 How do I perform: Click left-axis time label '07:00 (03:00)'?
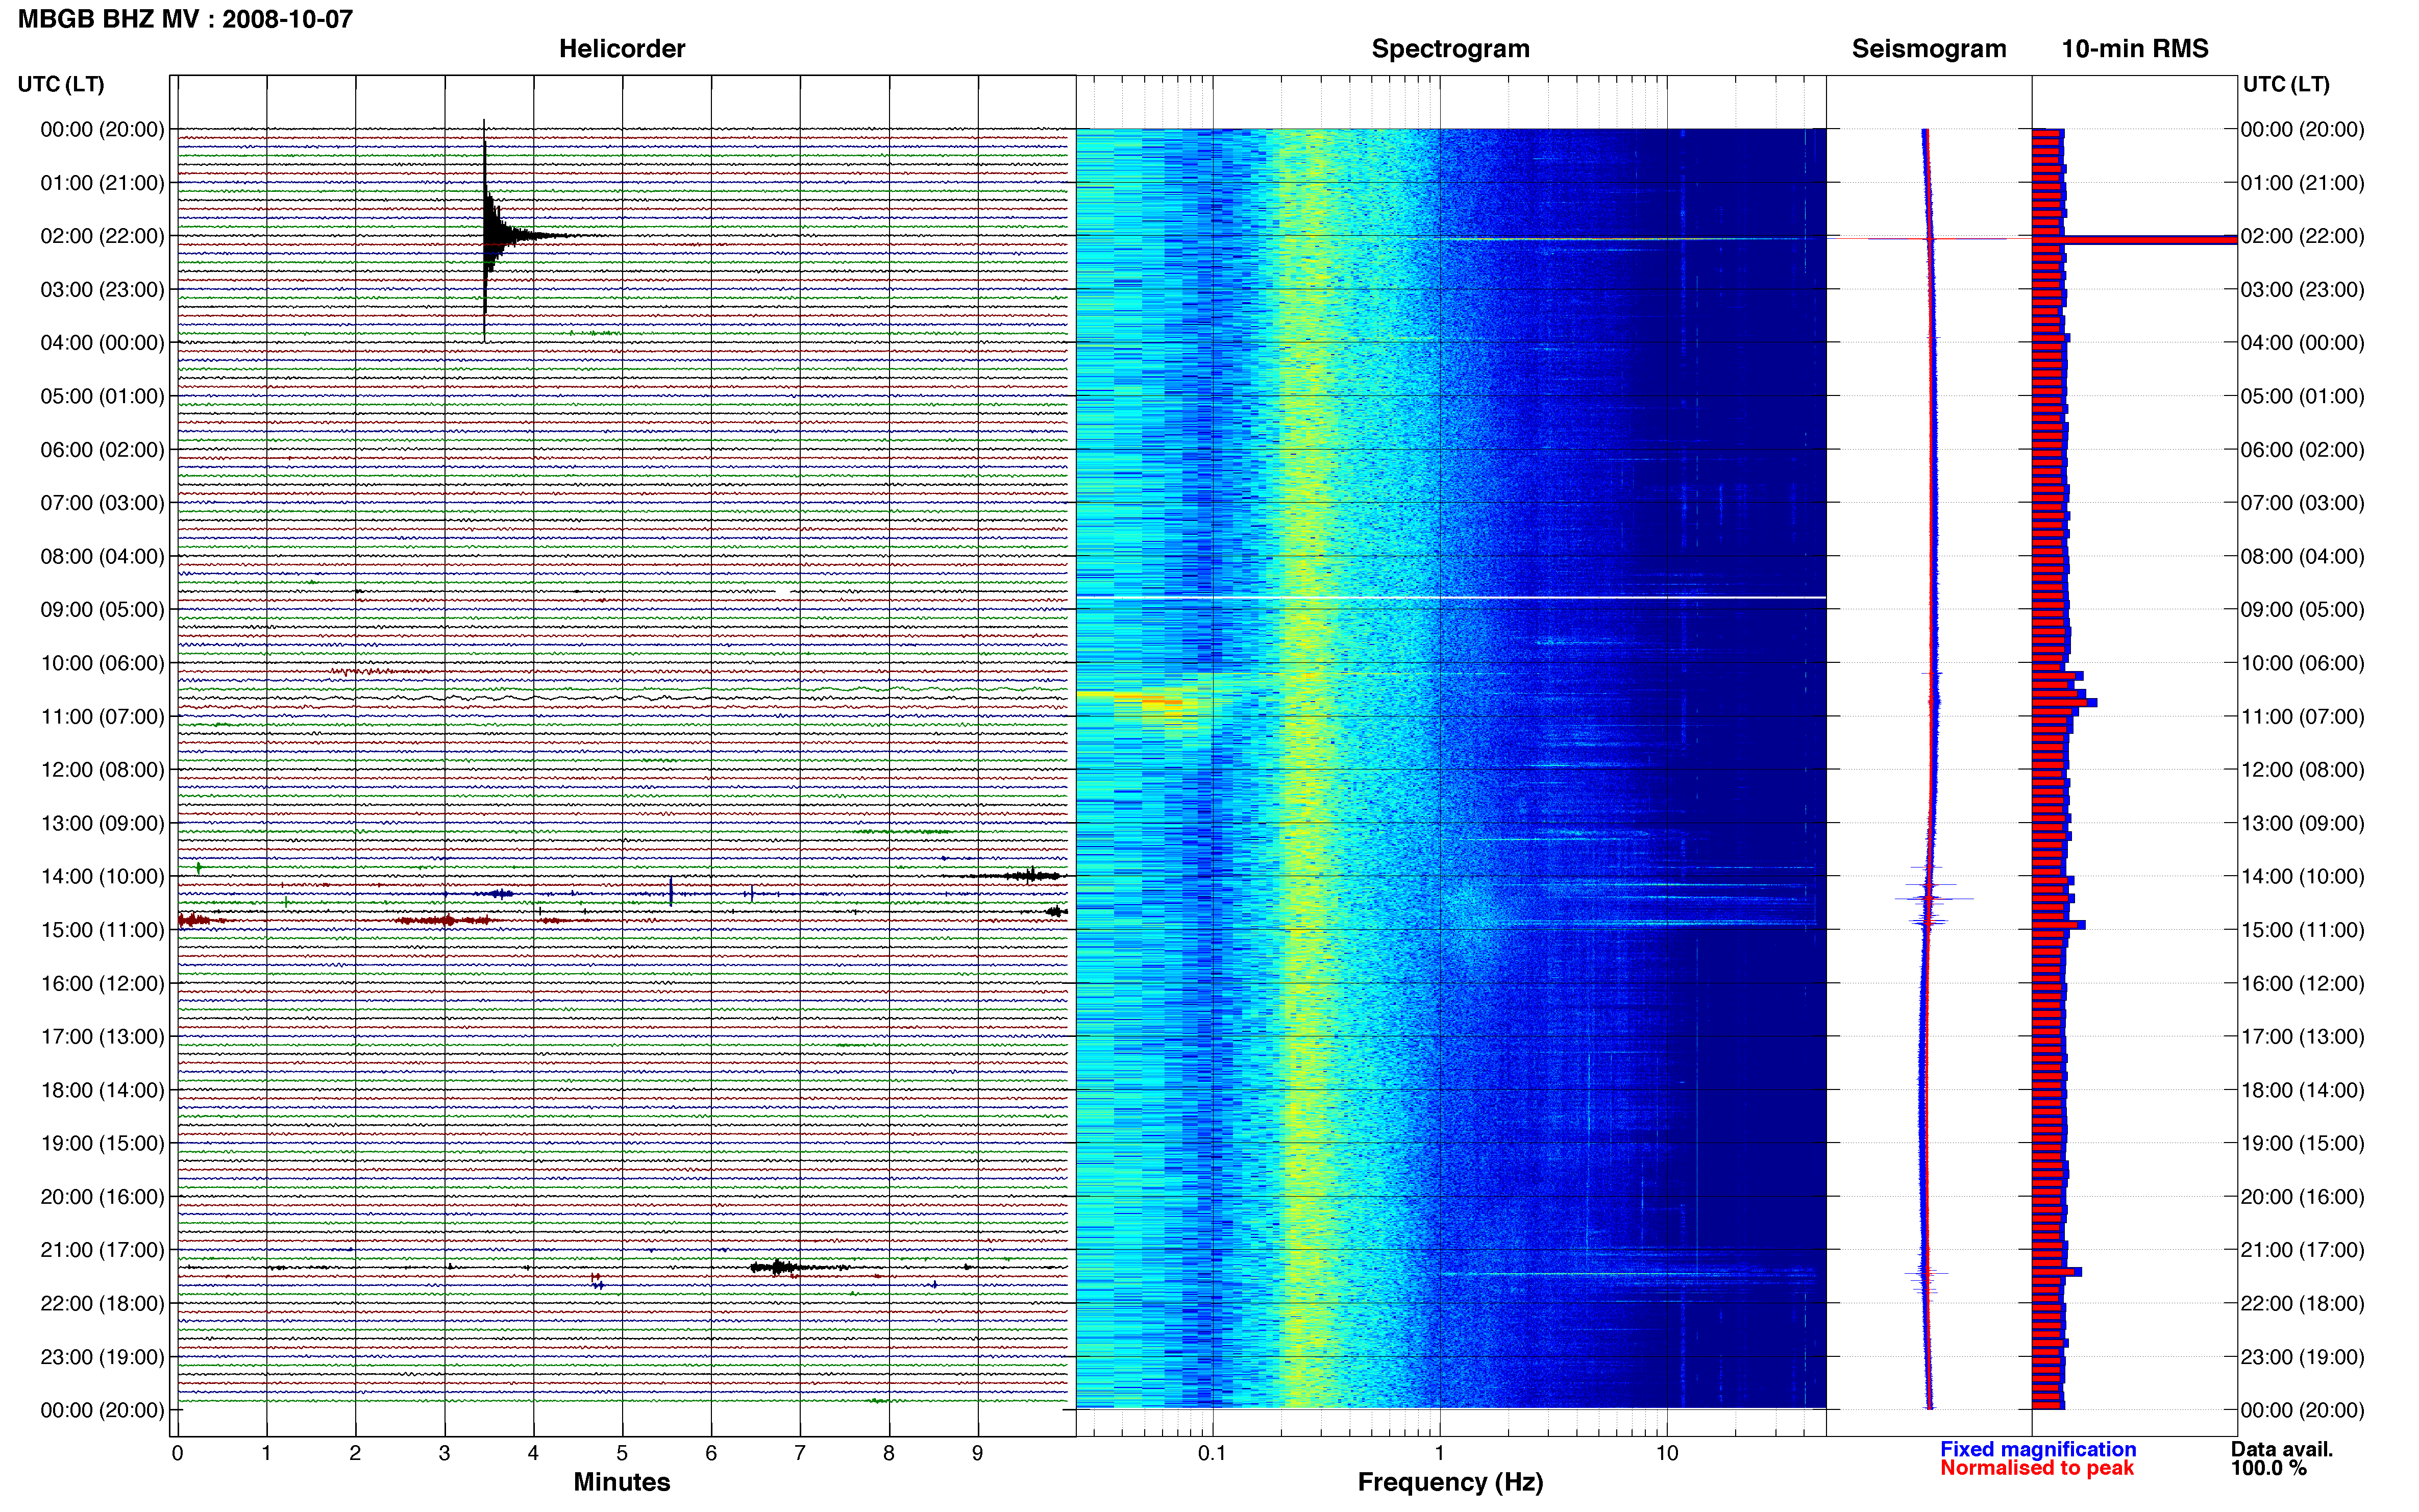[102, 503]
